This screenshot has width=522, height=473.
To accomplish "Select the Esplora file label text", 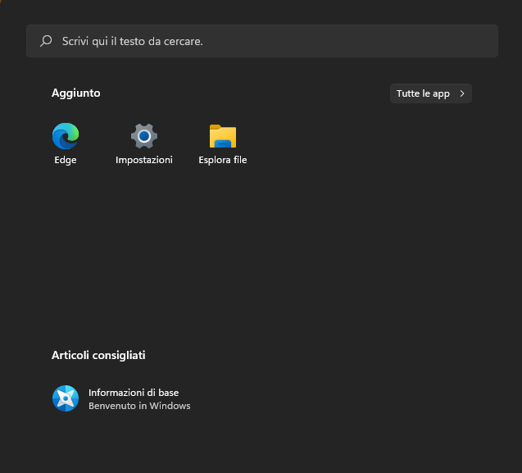I will (x=223, y=160).
